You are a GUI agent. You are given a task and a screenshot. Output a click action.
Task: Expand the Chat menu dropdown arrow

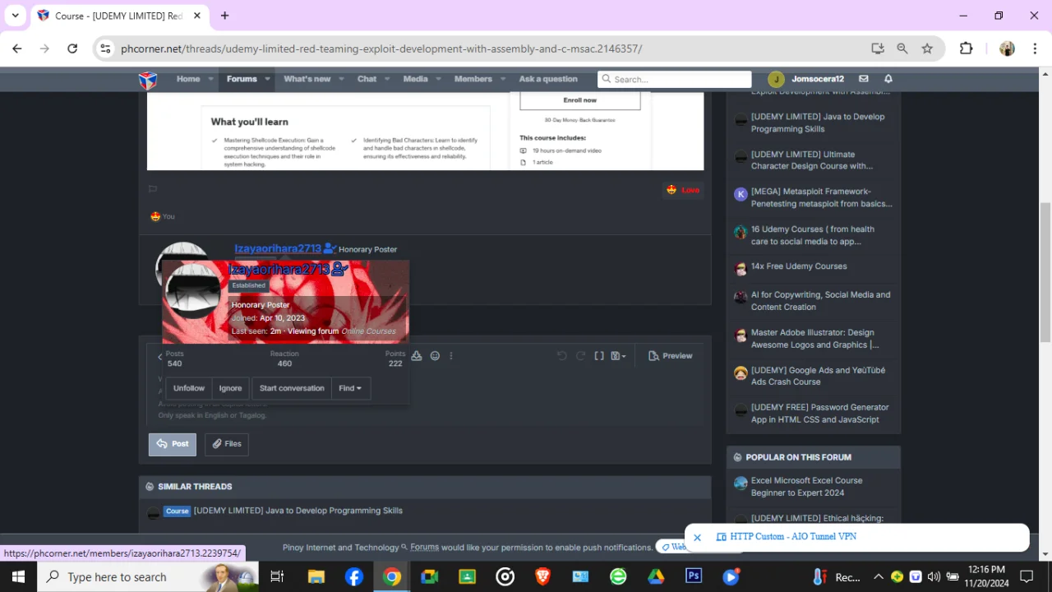coord(386,80)
